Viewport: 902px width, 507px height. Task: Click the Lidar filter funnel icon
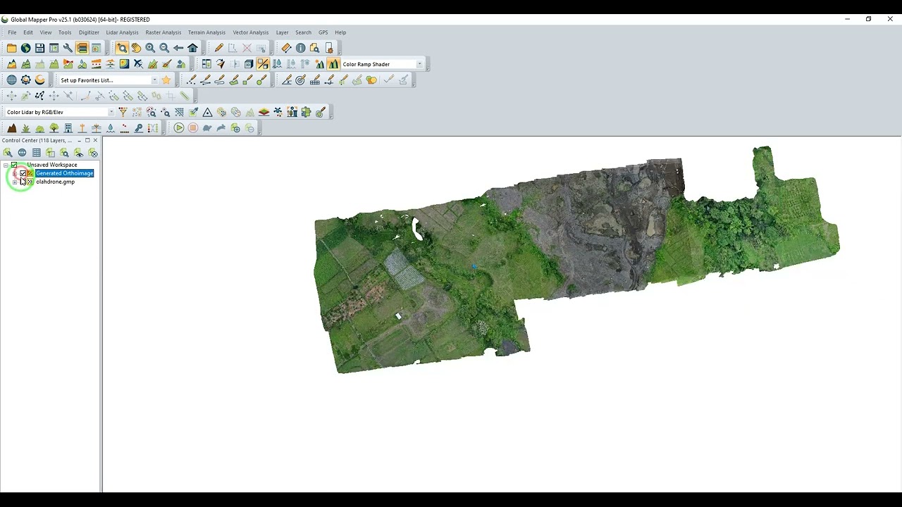pos(123,112)
